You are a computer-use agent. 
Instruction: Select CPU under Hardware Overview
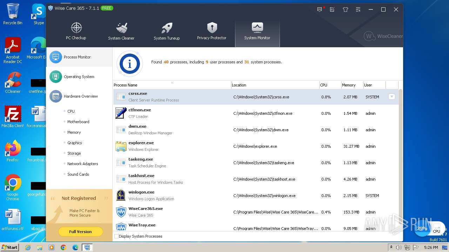[71, 111]
